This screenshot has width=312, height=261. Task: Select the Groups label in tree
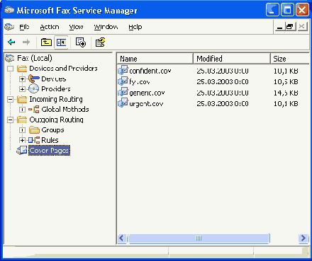52,130
